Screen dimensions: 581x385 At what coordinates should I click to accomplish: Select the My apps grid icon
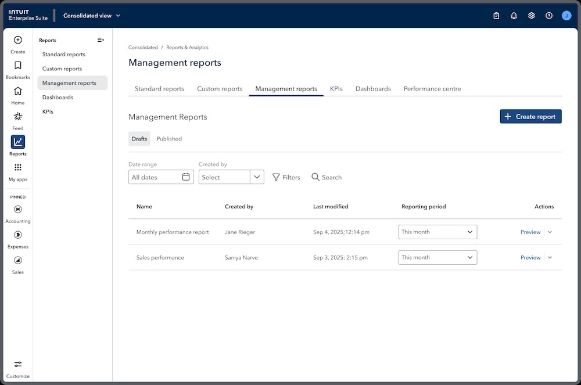[17, 170]
